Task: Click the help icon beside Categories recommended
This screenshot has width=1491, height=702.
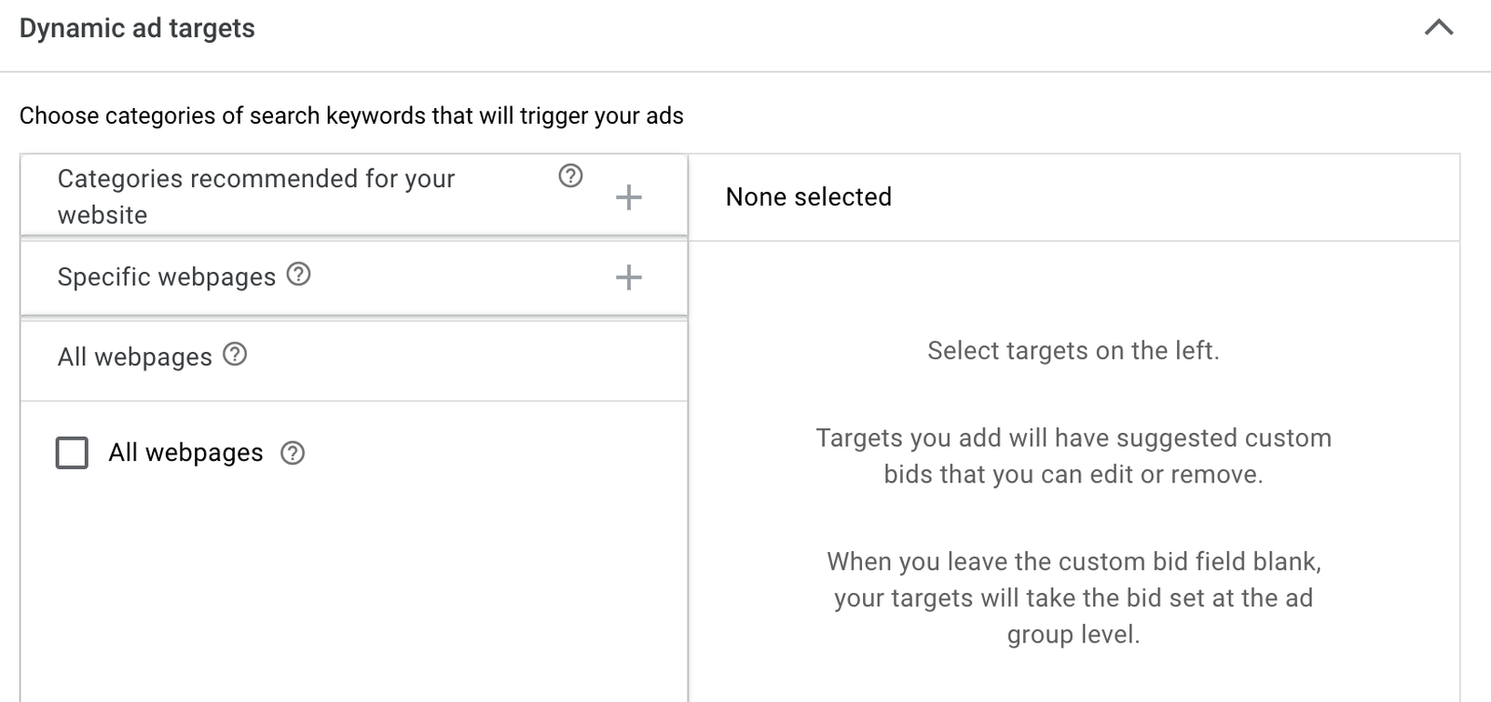Action: [570, 176]
